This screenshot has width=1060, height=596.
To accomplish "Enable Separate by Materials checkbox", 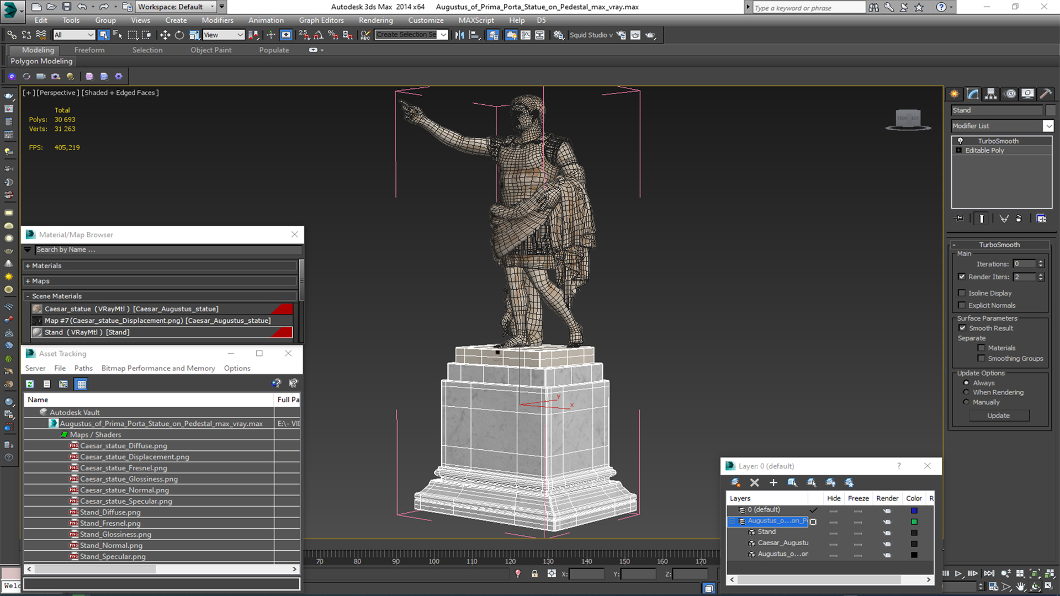I will pyautogui.click(x=981, y=348).
